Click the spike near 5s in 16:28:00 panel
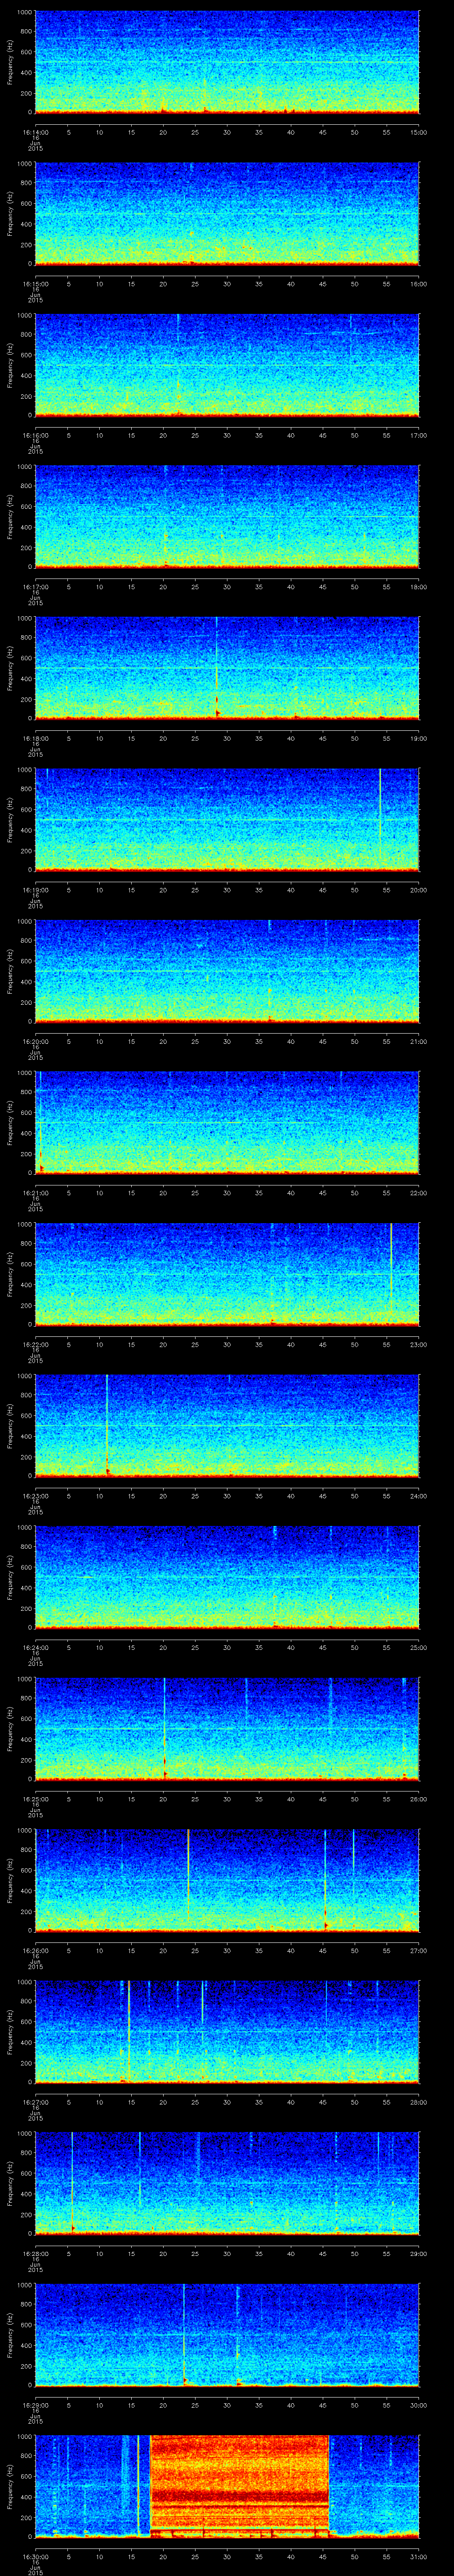Image resolution: width=454 pixels, height=2576 pixels. (x=72, y=2183)
